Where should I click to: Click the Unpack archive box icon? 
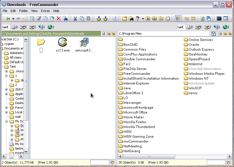pyautogui.click(x=105, y=18)
